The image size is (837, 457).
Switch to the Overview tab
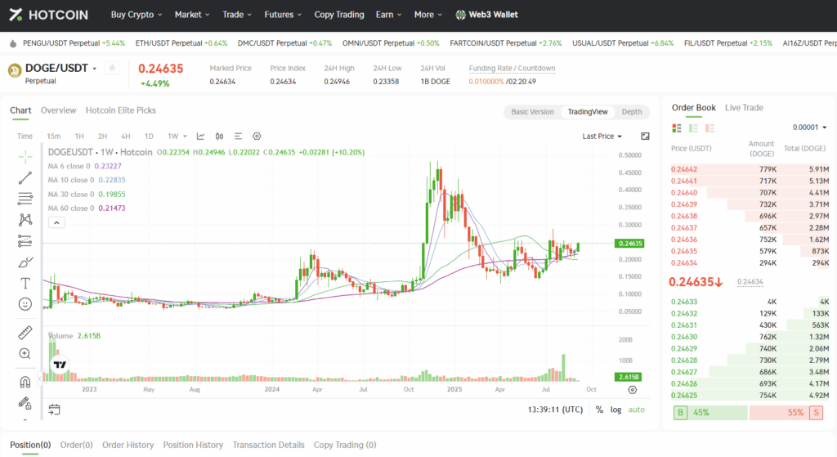(58, 110)
